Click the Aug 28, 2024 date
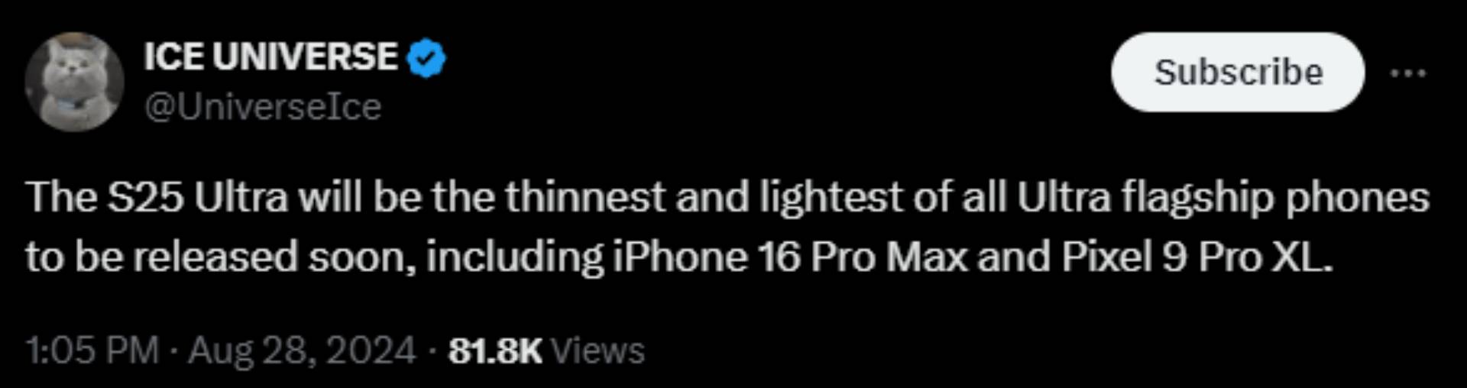Screen dimensions: 1467x388 tap(302, 351)
